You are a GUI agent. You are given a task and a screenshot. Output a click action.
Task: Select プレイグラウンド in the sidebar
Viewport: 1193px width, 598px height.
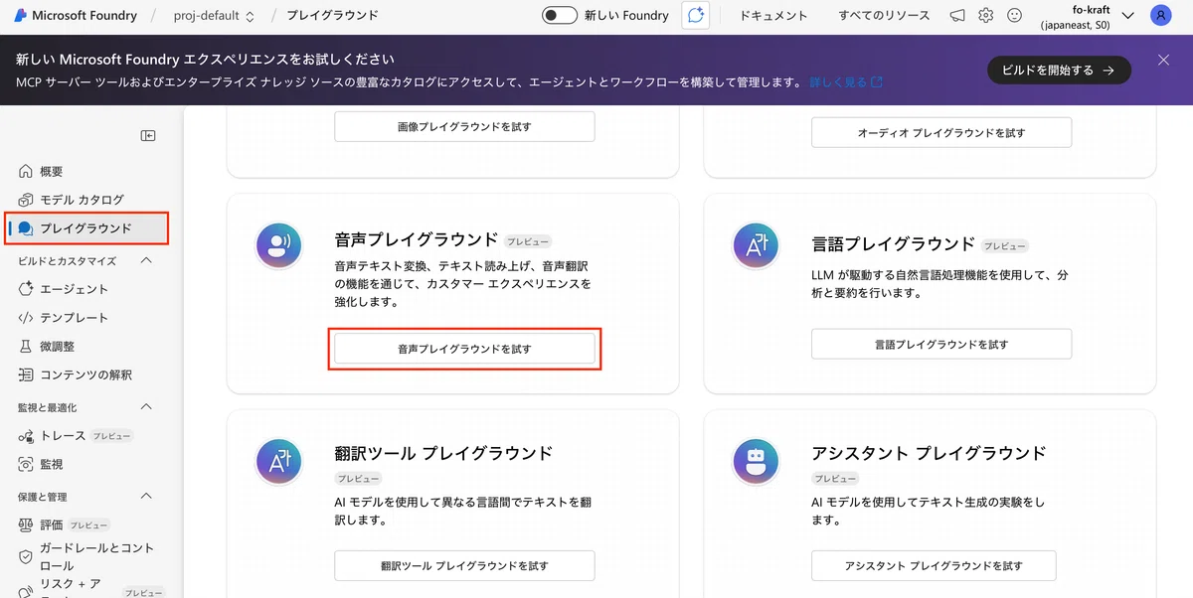tap(85, 228)
